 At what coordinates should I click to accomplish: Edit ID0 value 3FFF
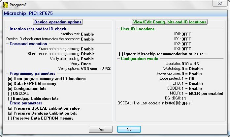click(186, 34)
